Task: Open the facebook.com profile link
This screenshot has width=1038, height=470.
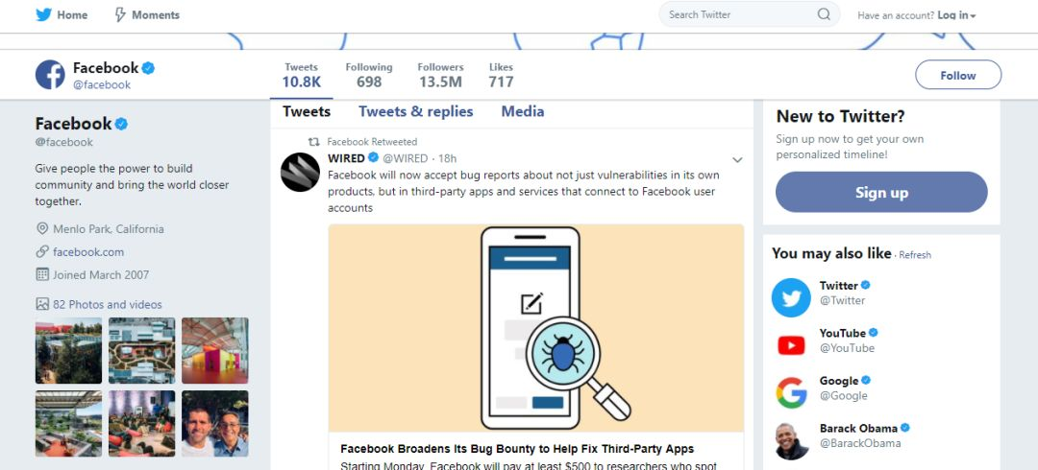Action: coord(88,252)
